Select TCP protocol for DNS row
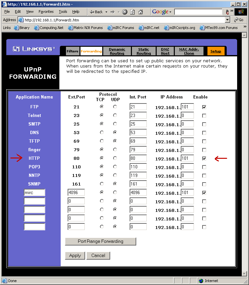Image resolution: width=249 pixels, height=285 pixels. pyautogui.click(x=102, y=132)
